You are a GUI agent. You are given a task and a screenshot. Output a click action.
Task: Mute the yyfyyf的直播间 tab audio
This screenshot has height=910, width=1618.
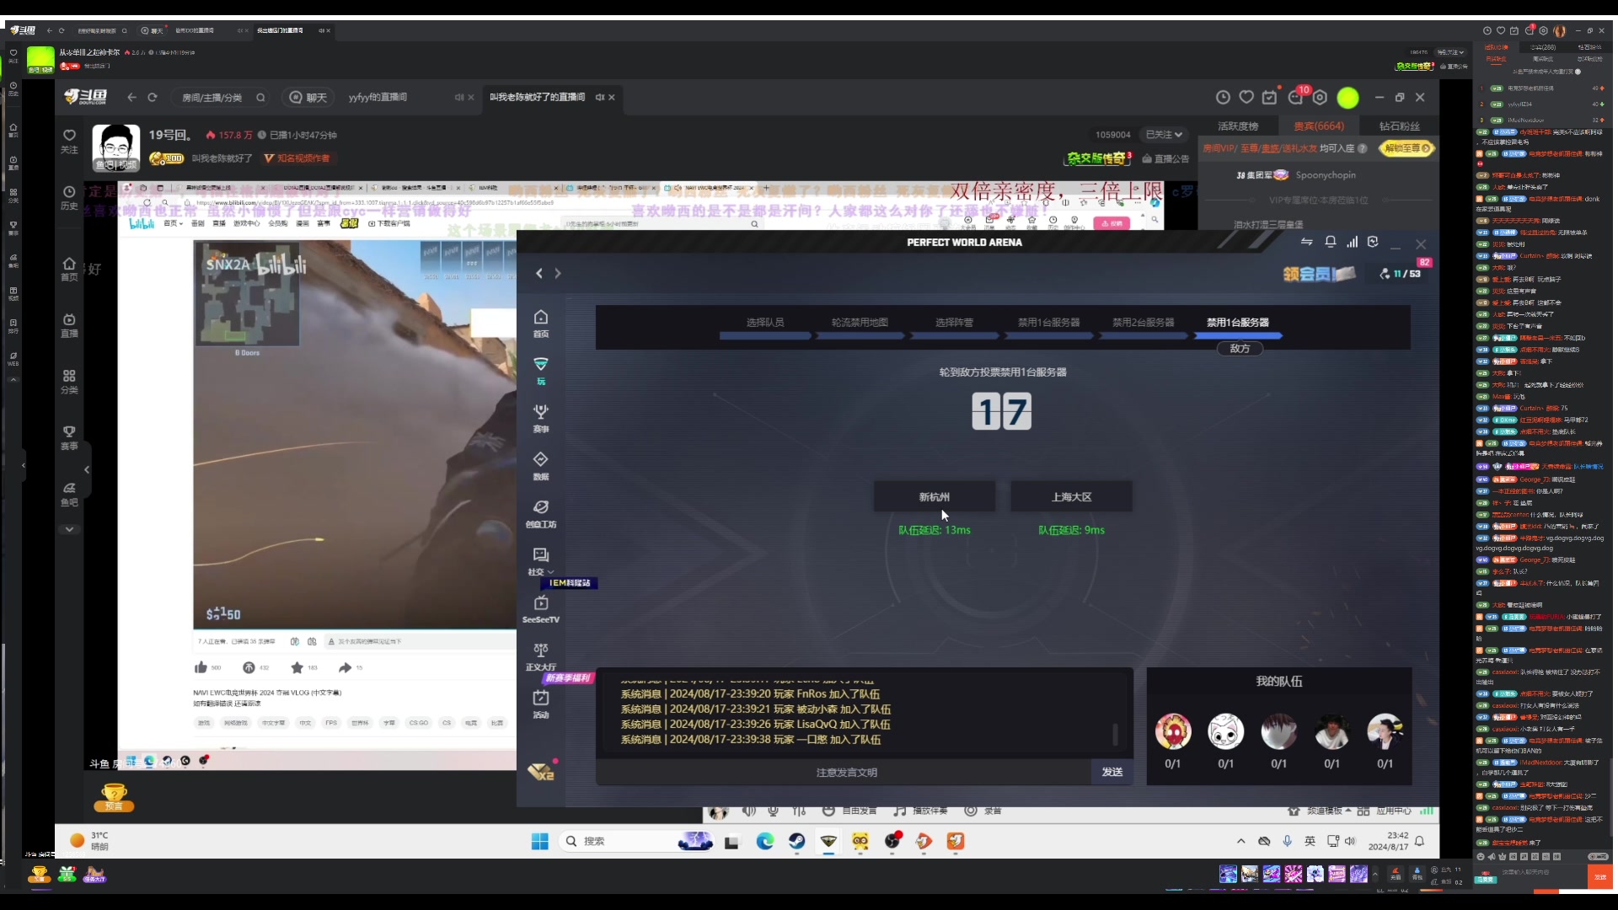[459, 98]
